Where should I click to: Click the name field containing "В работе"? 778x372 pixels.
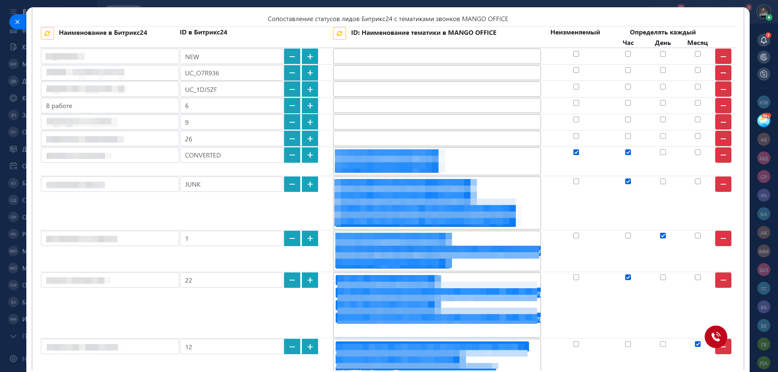point(110,106)
